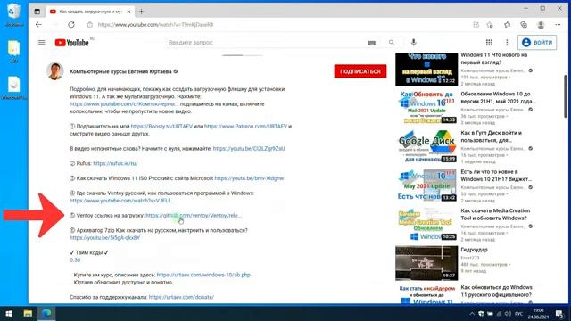
Task: Open browser profile avatar icon
Action: click(541, 25)
